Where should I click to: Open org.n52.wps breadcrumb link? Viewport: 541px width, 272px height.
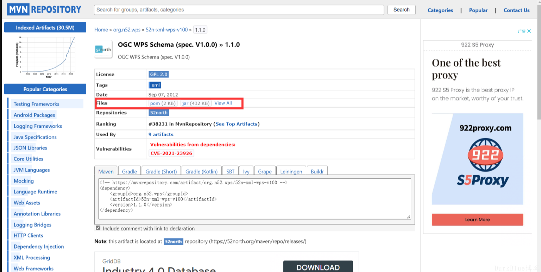(127, 30)
